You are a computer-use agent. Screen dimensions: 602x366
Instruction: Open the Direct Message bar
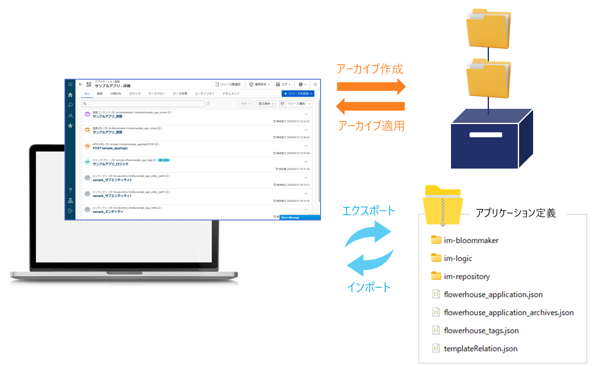300,217
